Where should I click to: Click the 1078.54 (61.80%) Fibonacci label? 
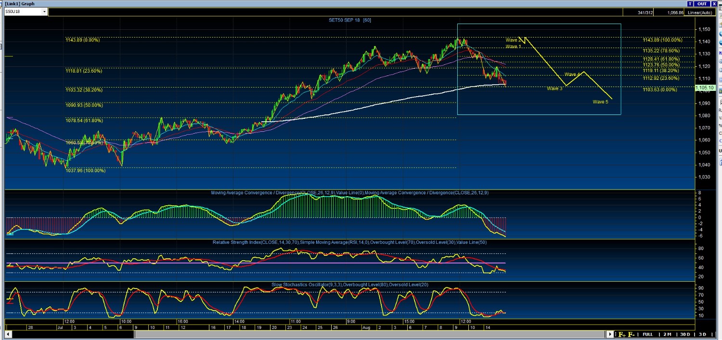point(84,120)
